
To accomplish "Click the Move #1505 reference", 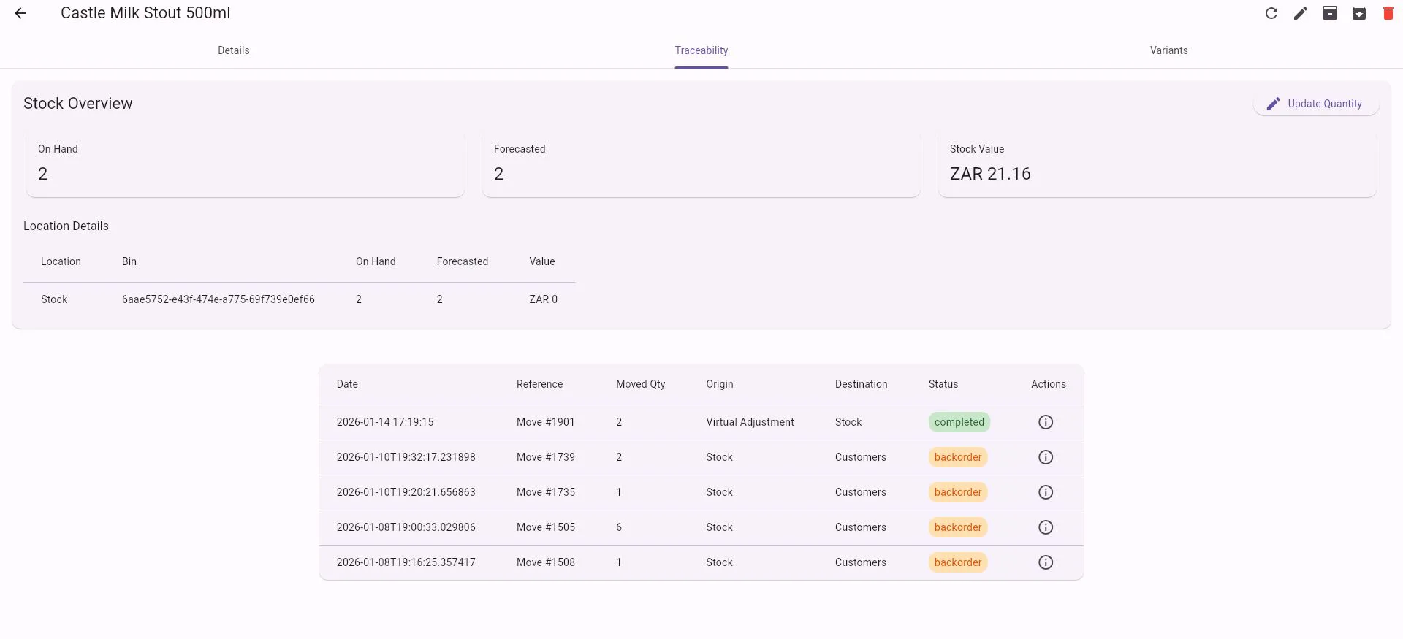I will pyautogui.click(x=546, y=527).
